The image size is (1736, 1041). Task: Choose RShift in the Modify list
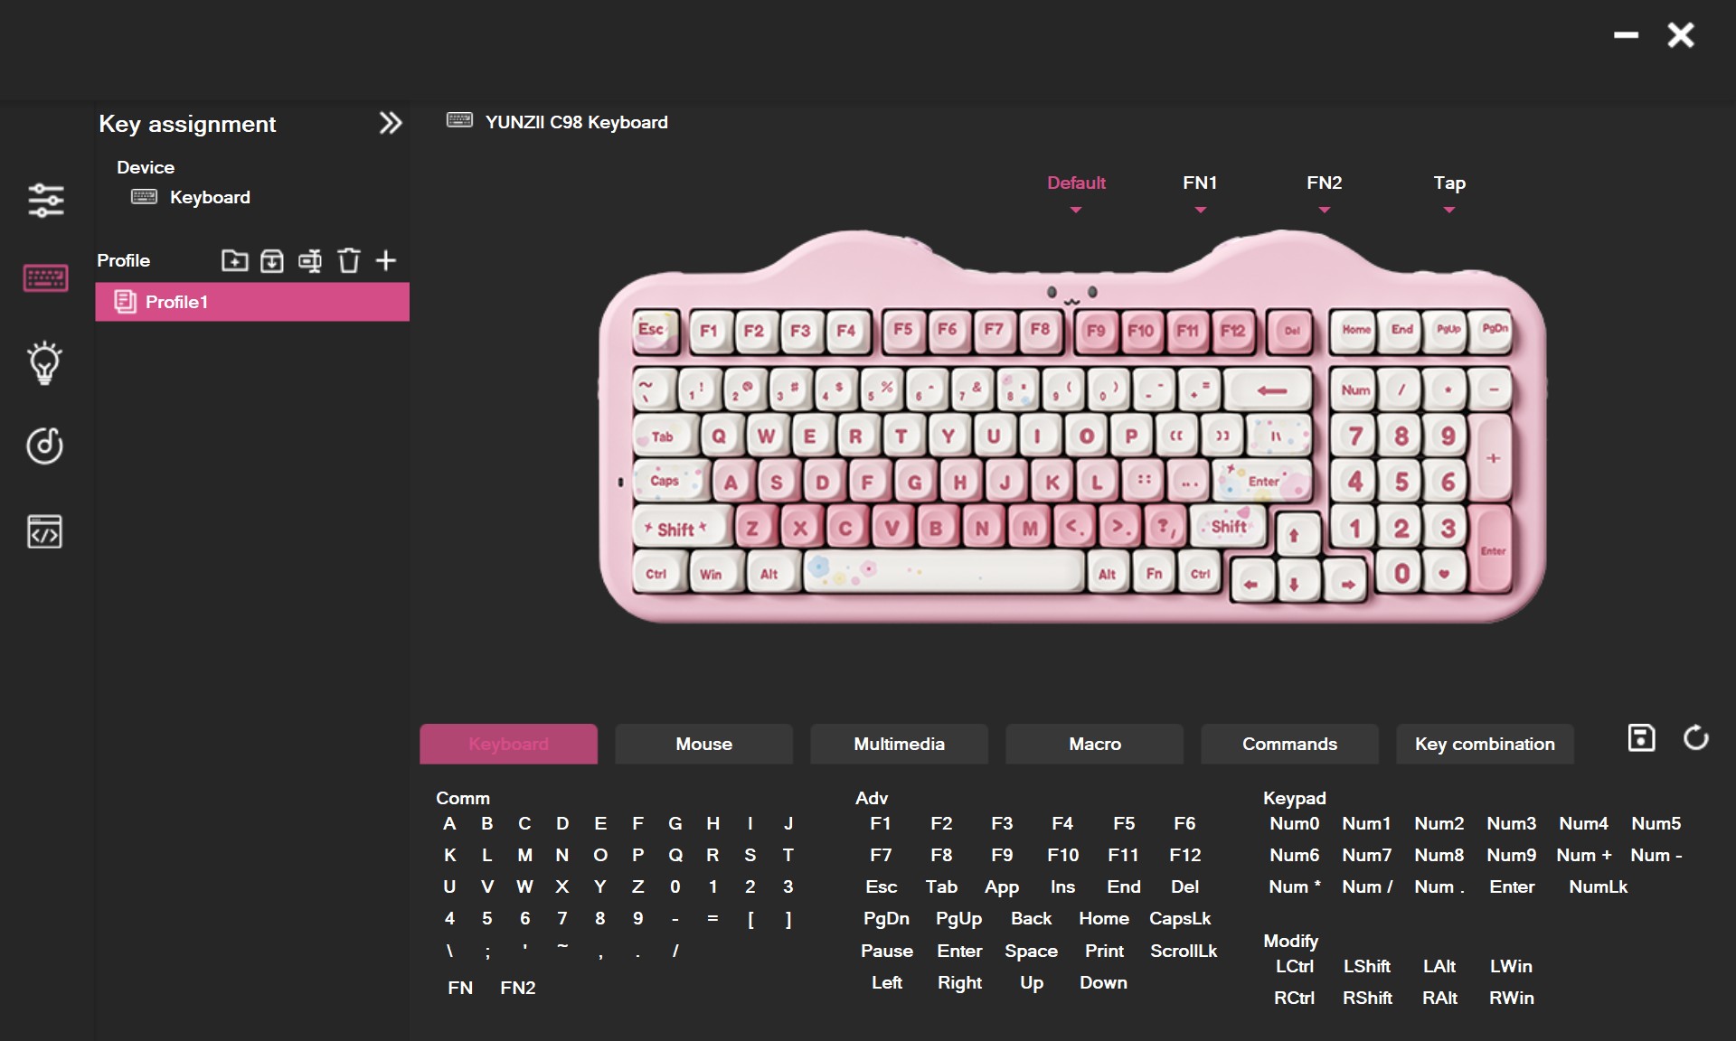1367,998
